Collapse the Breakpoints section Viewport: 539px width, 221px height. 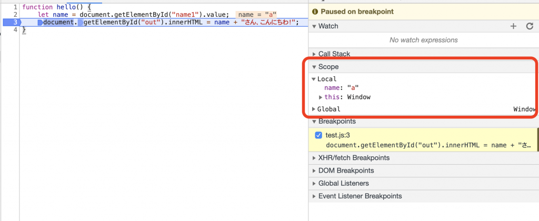pos(314,122)
